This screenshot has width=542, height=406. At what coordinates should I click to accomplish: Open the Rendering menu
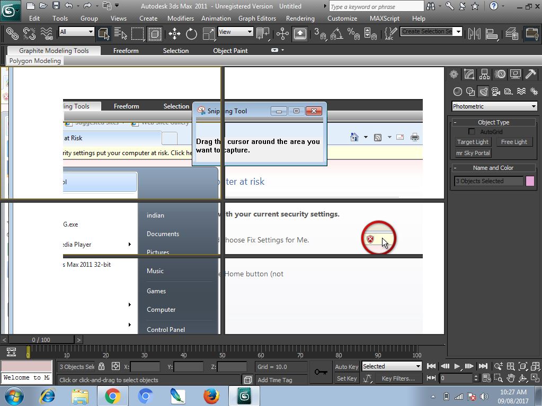(x=300, y=19)
